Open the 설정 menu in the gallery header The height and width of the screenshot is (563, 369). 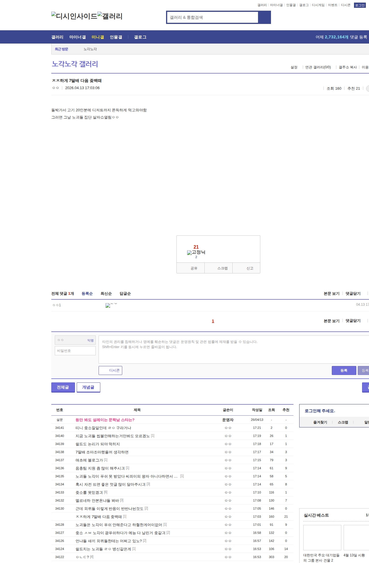[294, 67]
